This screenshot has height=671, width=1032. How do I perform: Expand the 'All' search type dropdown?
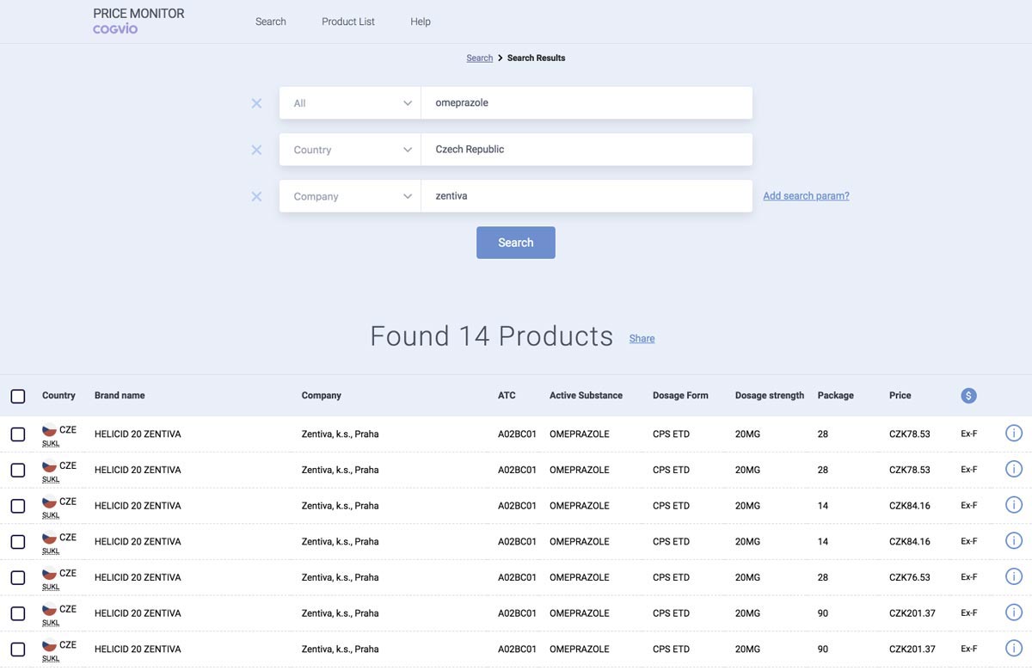pyautogui.click(x=350, y=103)
